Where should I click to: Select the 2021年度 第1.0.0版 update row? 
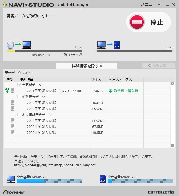point(87,91)
